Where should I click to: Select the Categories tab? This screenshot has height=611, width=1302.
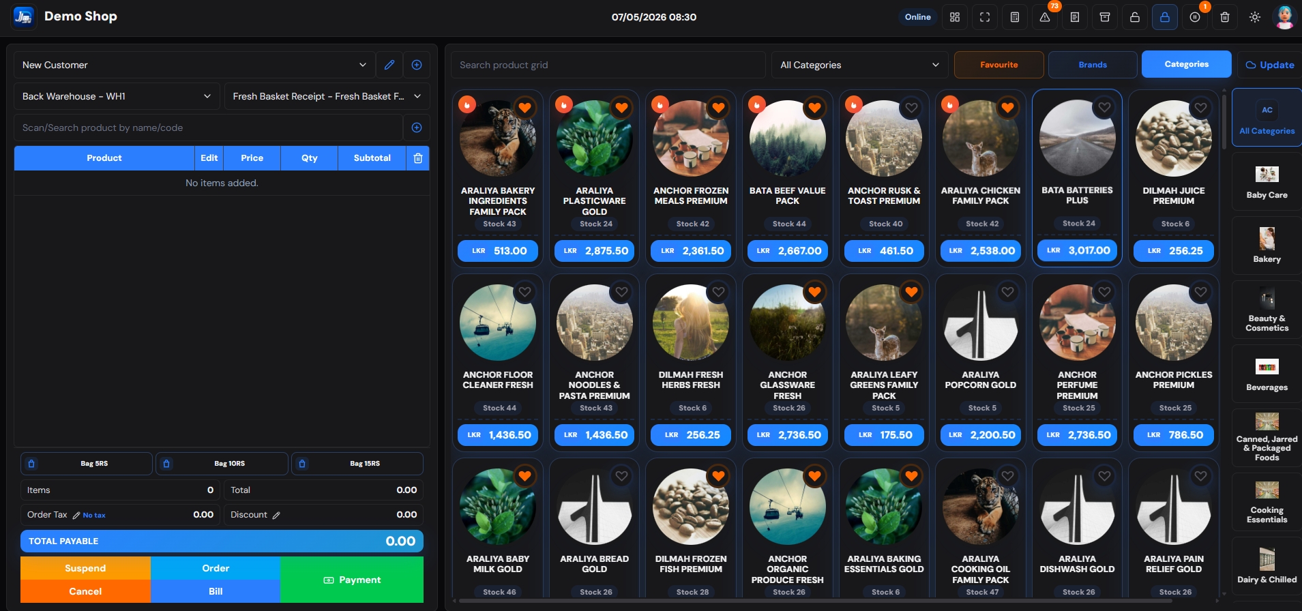[1187, 64]
